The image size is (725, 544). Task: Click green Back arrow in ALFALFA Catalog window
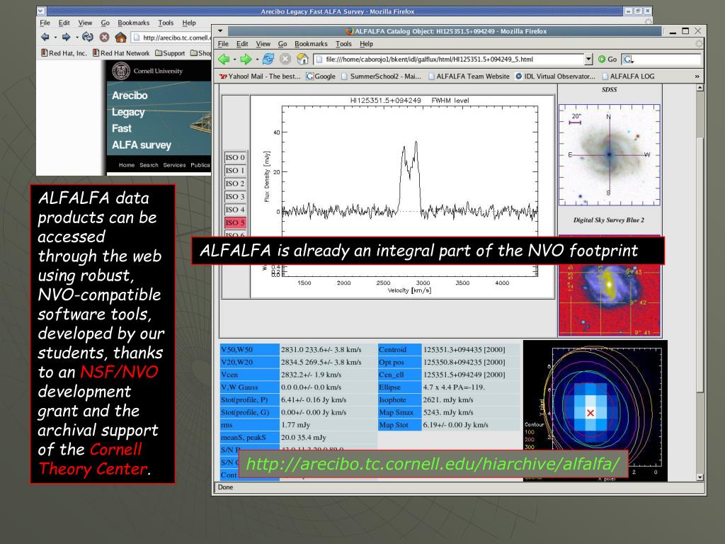(x=224, y=59)
